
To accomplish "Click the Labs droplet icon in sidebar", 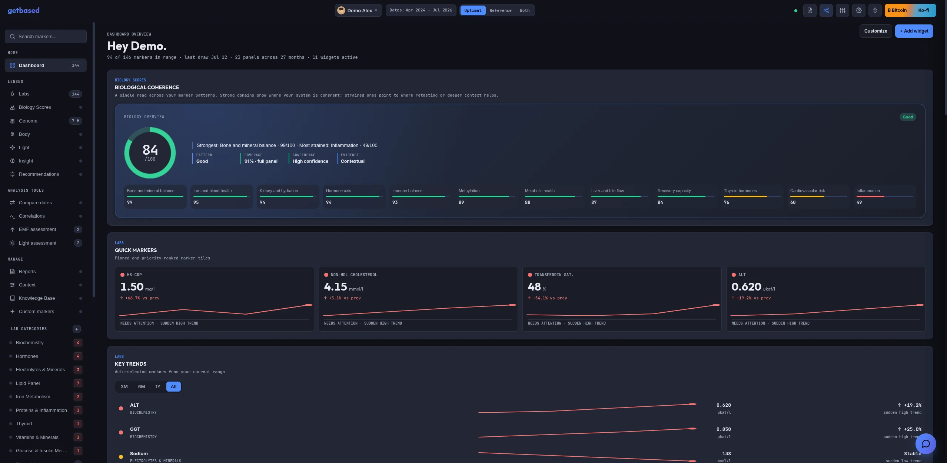I will [12, 94].
